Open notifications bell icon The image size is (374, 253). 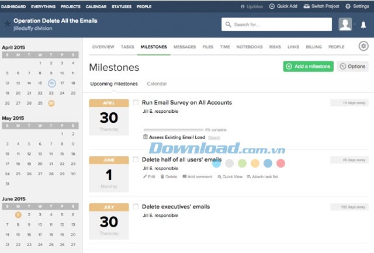(363, 25)
